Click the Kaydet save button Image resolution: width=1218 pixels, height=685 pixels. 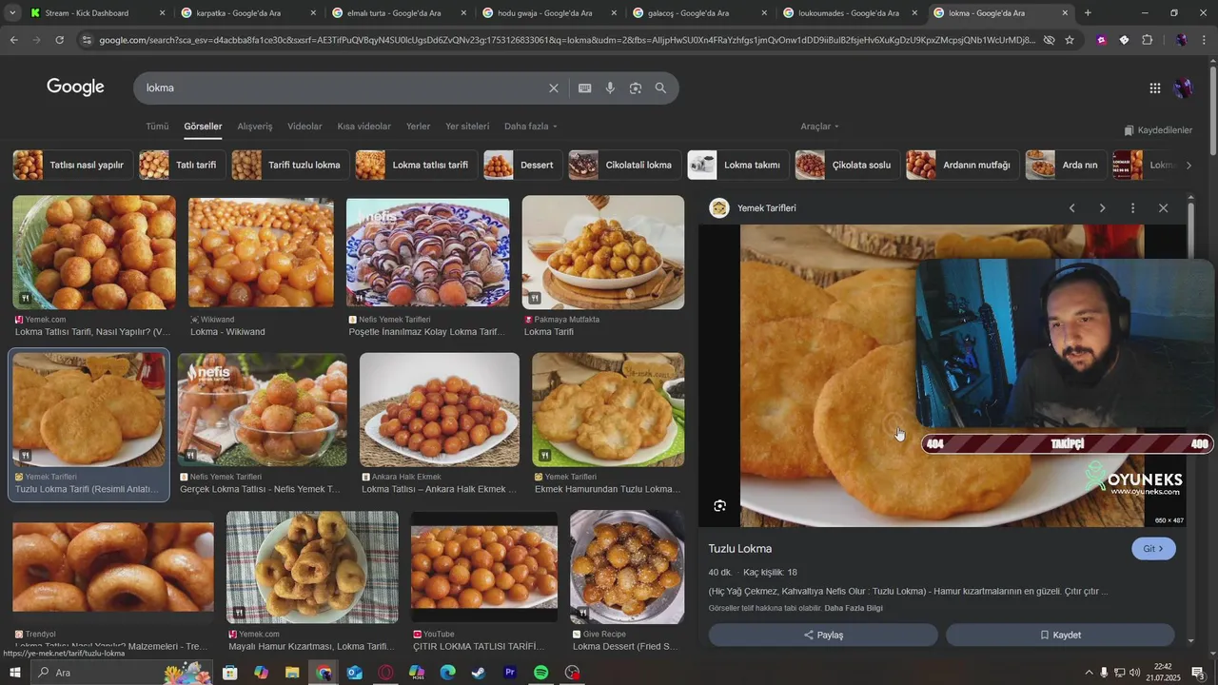point(1060,635)
